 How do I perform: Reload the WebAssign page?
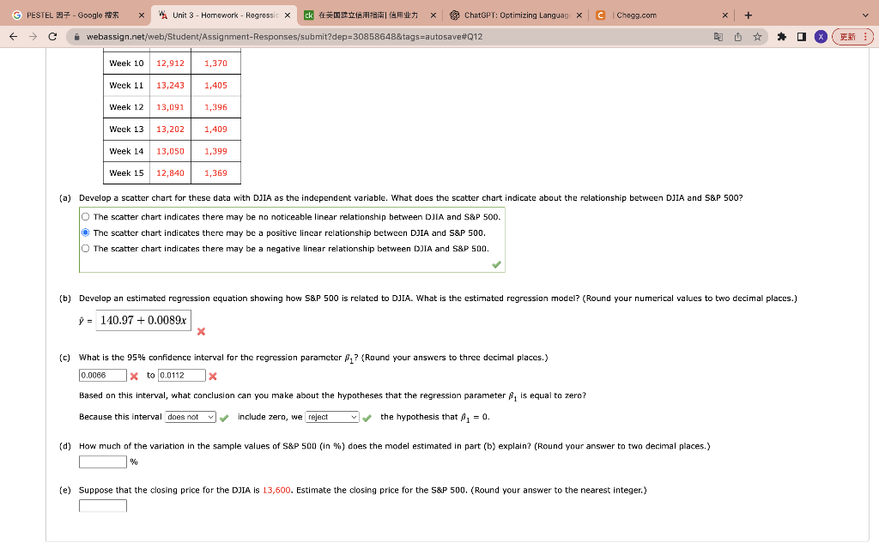pyautogui.click(x=52, y=37)
